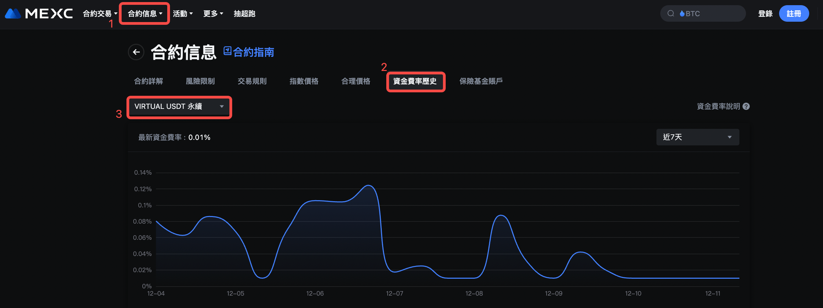
Task: Select the 指數價格 tab
Action: click(304, 81)
